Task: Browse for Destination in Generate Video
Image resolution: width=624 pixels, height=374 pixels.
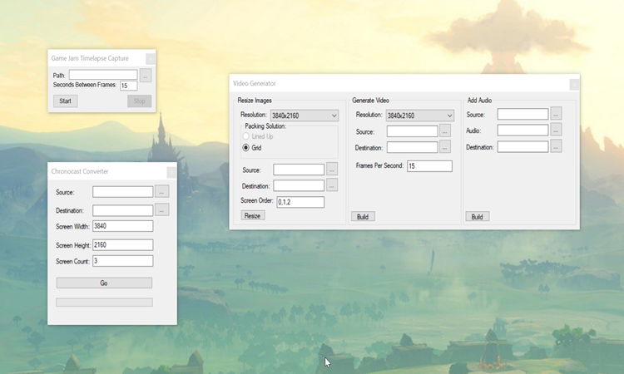Action: pyautogui.click(x=445, y=146)
